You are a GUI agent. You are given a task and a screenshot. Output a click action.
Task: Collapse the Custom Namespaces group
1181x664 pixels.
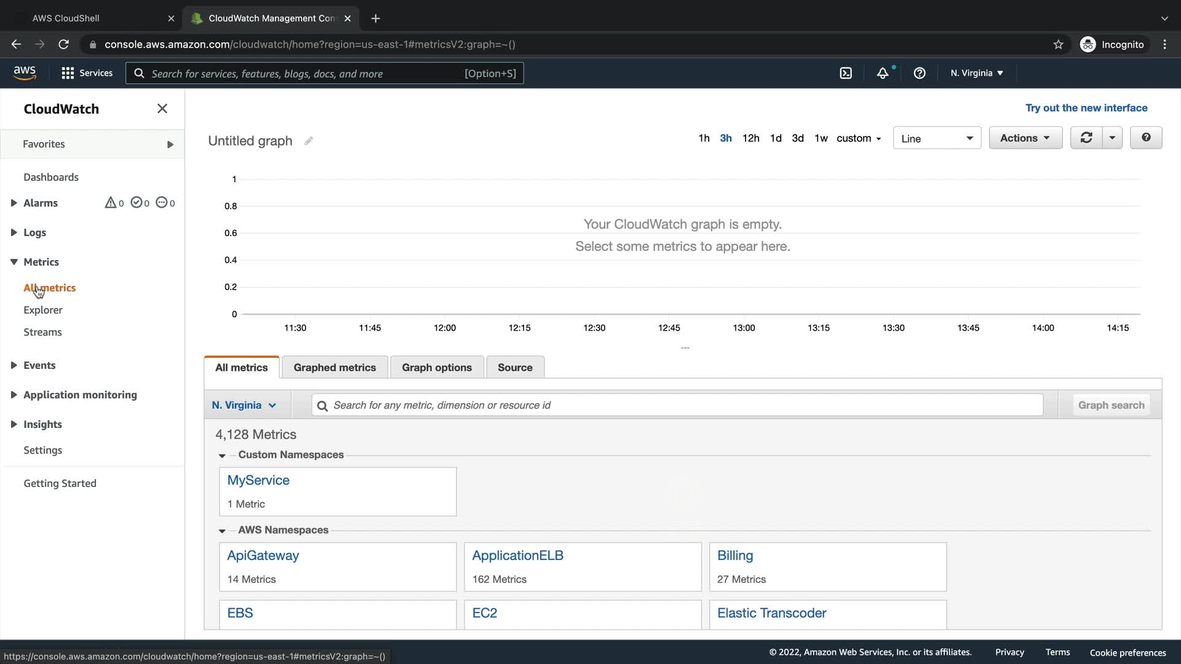pos(222,456)
